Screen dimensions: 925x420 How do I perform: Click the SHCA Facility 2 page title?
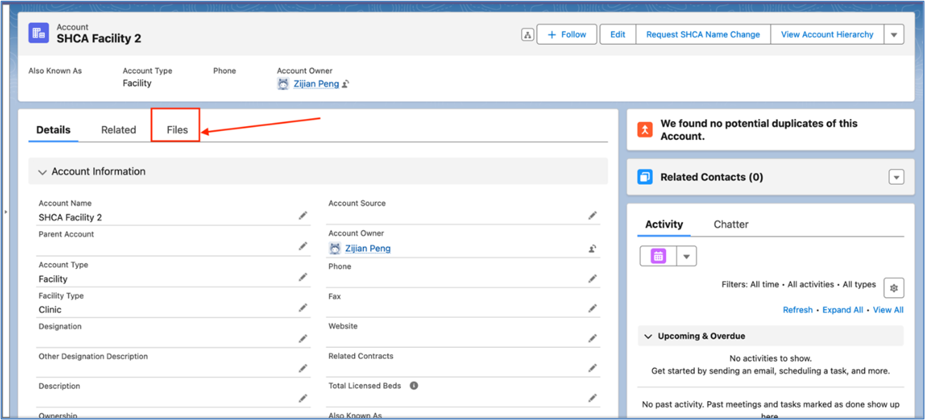pyautogui.click(x=99, y=38)
